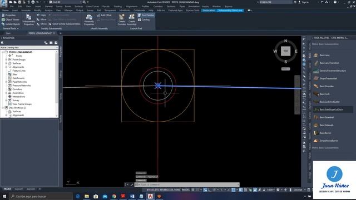Open the Decimal units dropdown
Screen dimensions: 356x200
(x=299, y=190)
